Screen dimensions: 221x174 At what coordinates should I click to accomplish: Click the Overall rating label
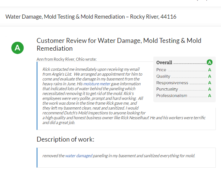pyautogui.click(x=164, y=63)
